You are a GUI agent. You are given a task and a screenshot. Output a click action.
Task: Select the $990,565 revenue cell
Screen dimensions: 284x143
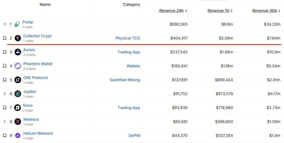pyautogui.click(x=178, y=24)
